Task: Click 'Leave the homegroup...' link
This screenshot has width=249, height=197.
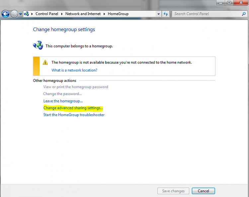Action: (63, 101)
